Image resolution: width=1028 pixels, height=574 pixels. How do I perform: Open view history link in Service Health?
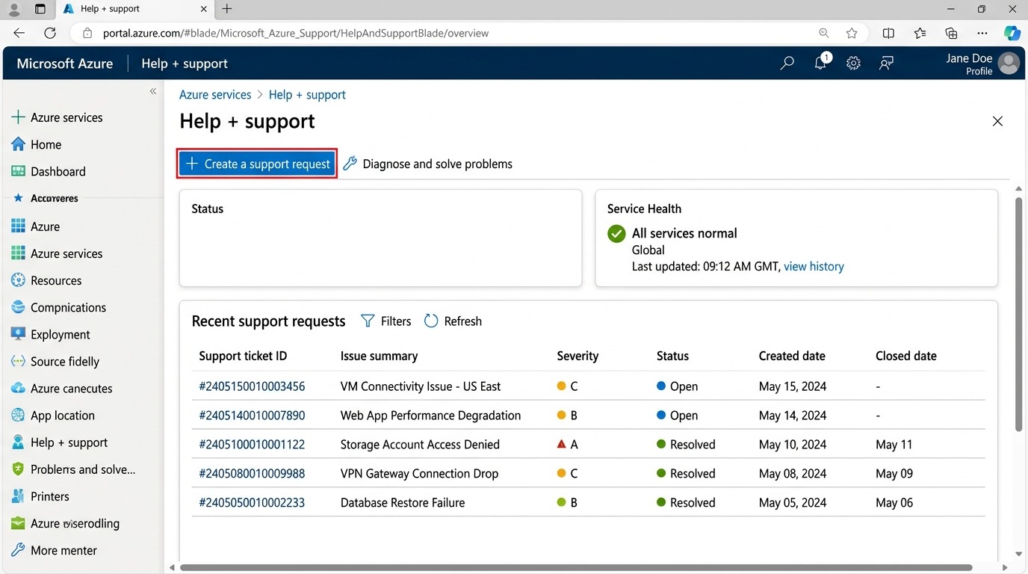click(x=814, y=266)
